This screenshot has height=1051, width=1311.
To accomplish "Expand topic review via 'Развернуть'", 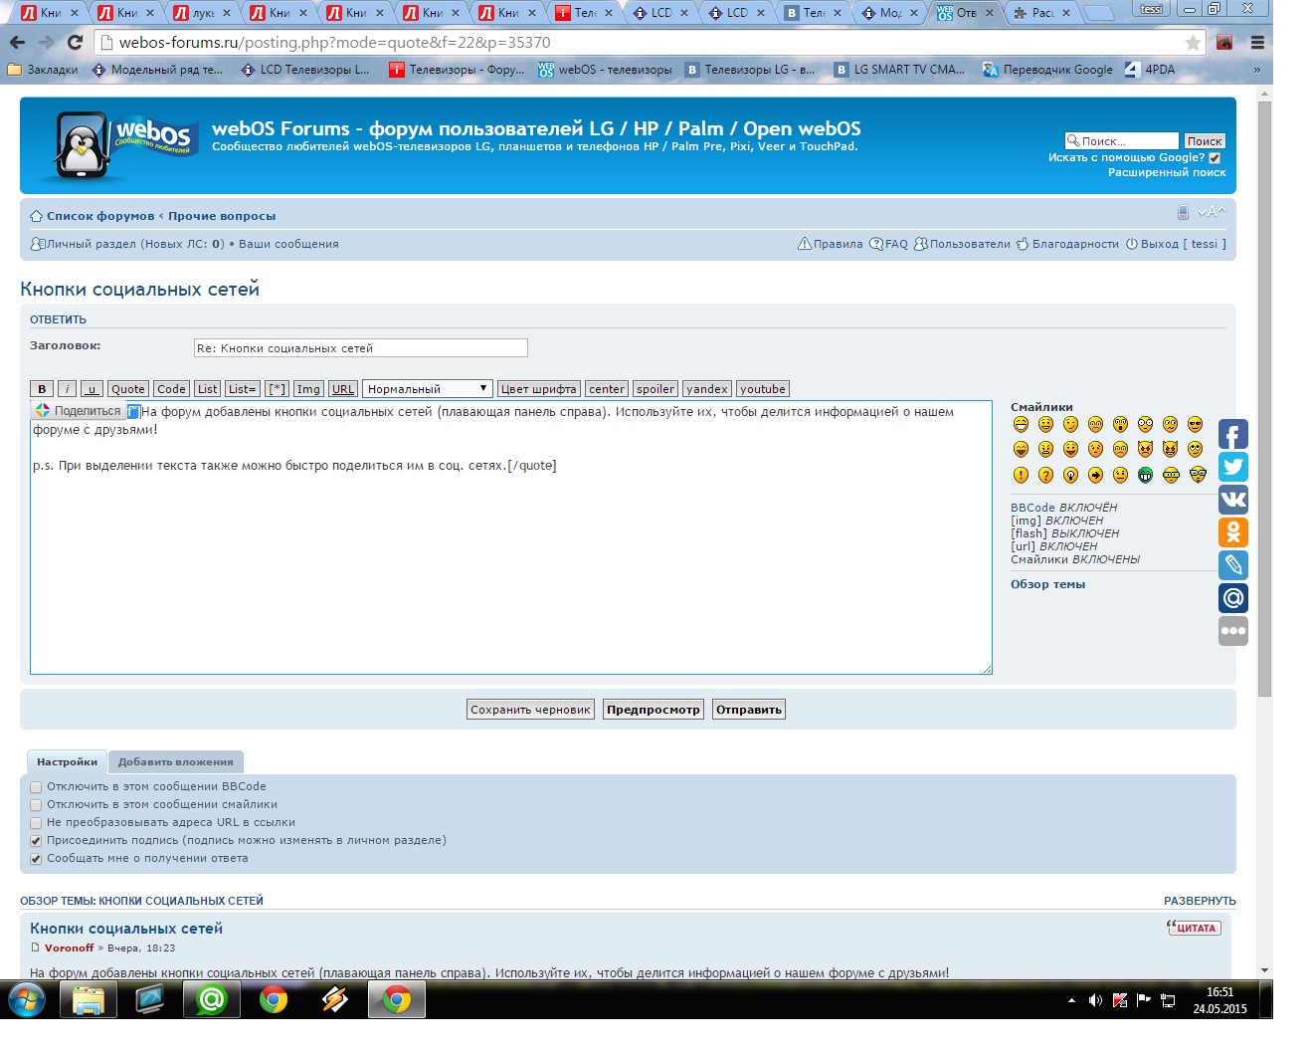I will click(x=1200, y=901).
